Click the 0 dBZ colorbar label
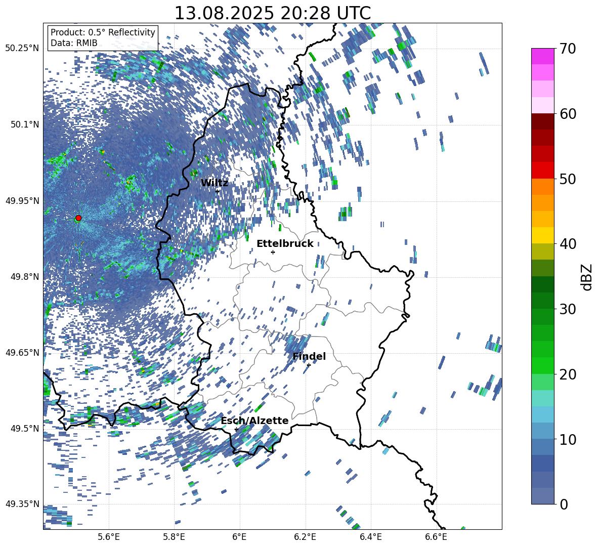The image size is (599, 547). coord(564,504)
